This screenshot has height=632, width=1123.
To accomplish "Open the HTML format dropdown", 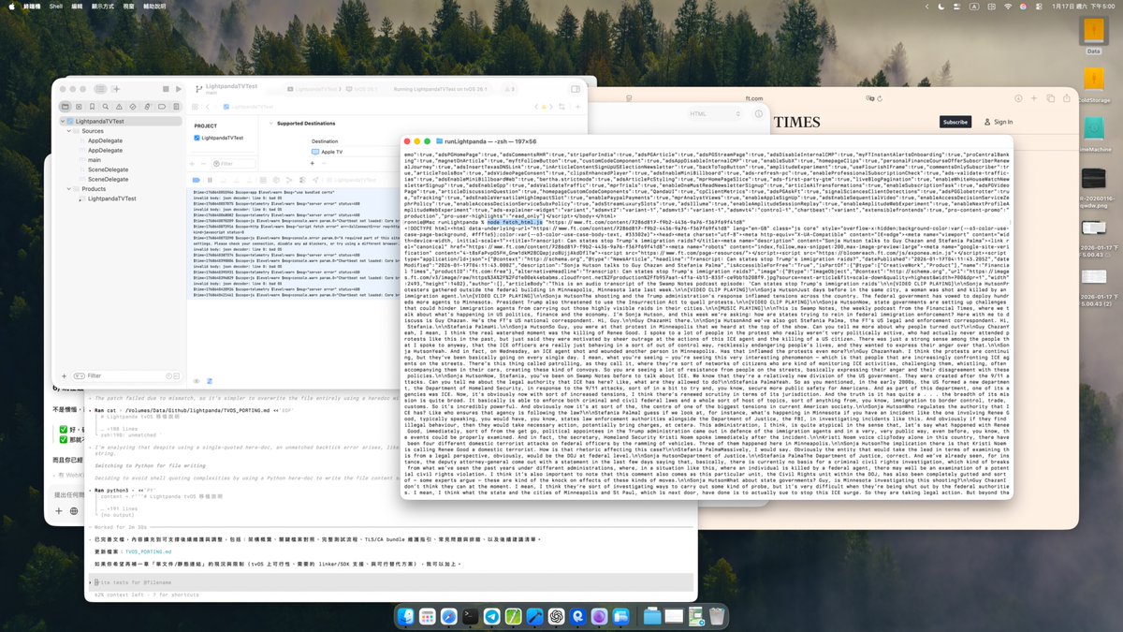I will click(x=715, y=113).
